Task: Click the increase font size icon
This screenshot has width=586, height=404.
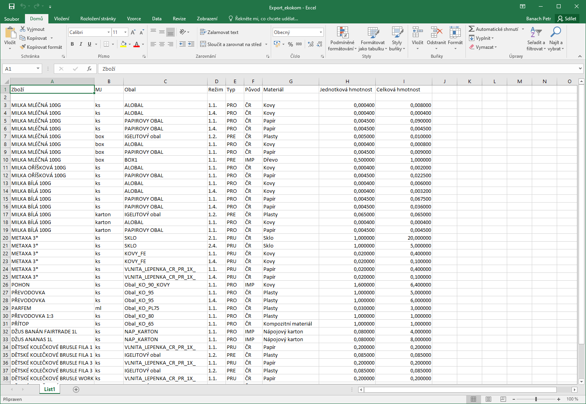Action: coord(133,32)
